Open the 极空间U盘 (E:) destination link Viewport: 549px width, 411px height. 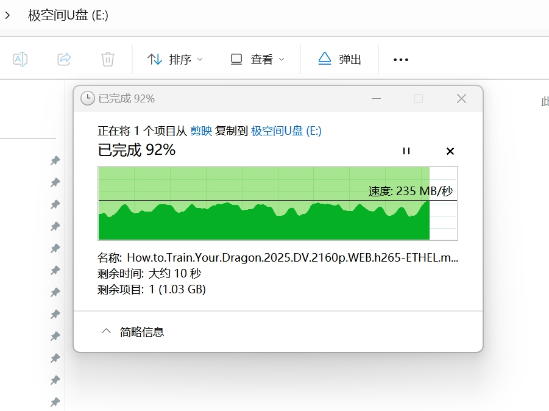coord(286,131)
